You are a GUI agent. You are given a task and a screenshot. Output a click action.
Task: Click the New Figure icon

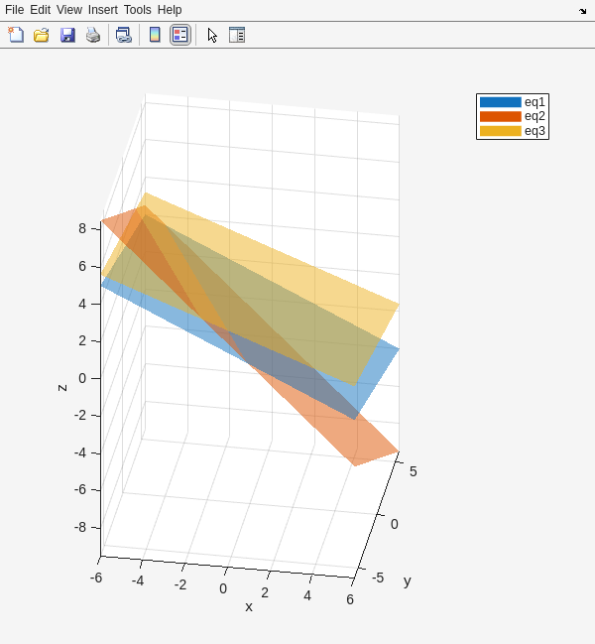[x=16, y=35]
